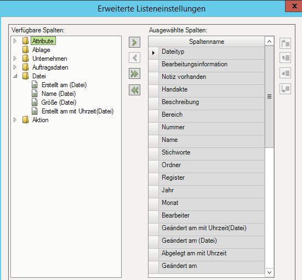The width and height of the screenshot is (302, 280).
Task: Expand the Auftragsdaten tree node
Action: tap(15, 67)
